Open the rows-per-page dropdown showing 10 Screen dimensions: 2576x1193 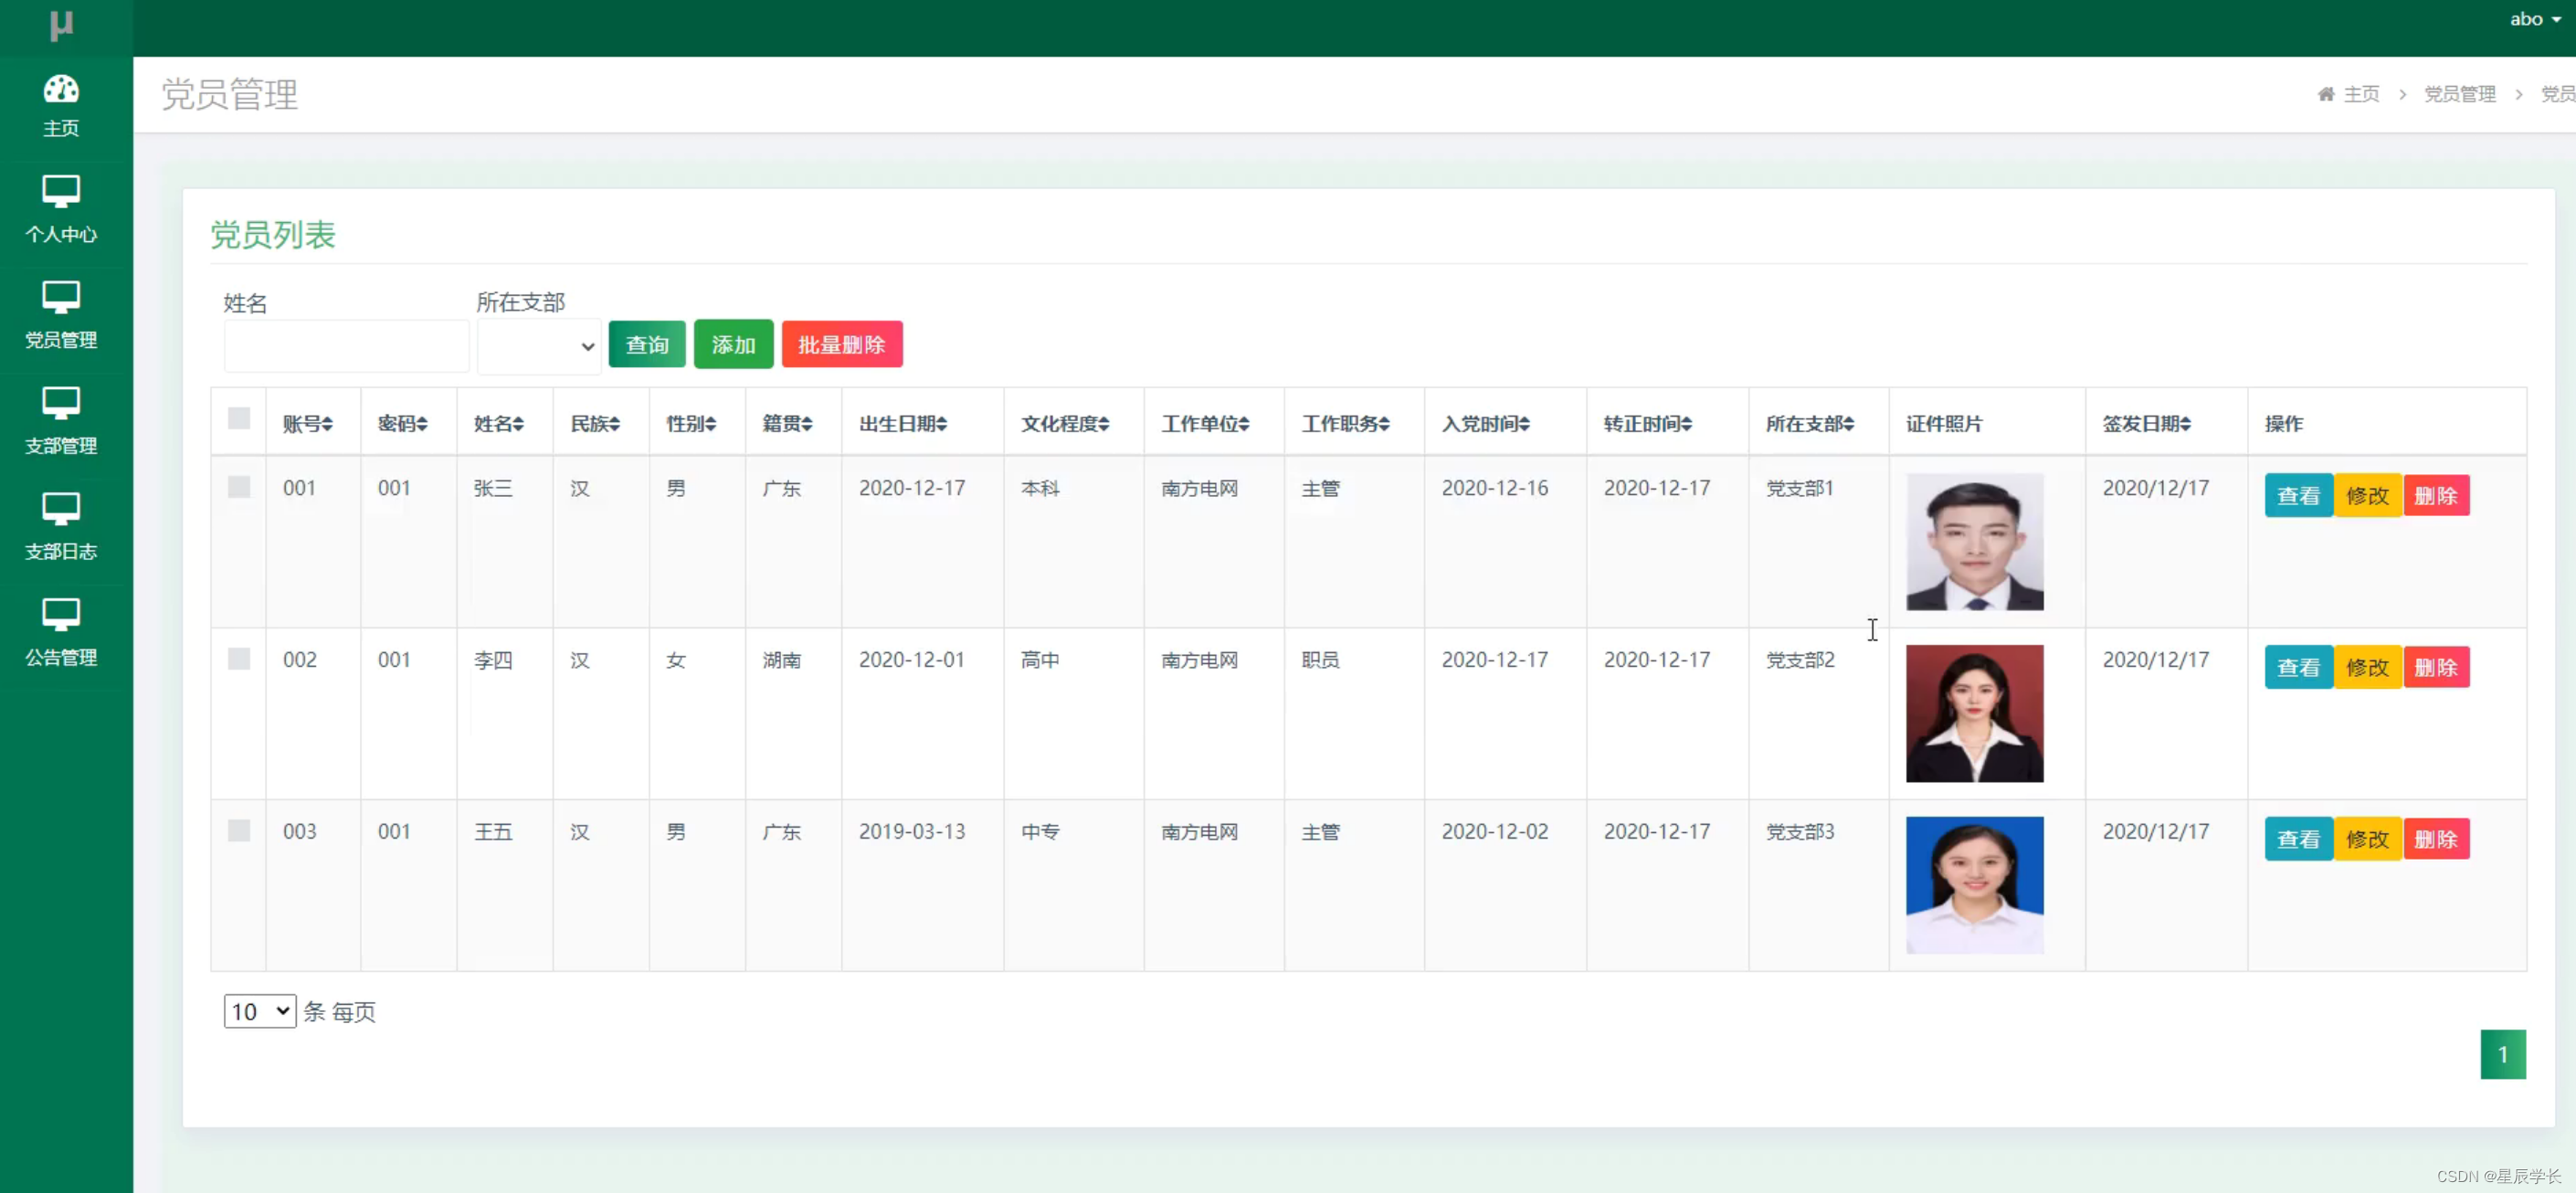[260, 1011]
